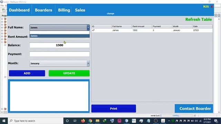This screenshot has width=221, height=124.
Task: Open Windows Start menu
Action: (4, 121)
